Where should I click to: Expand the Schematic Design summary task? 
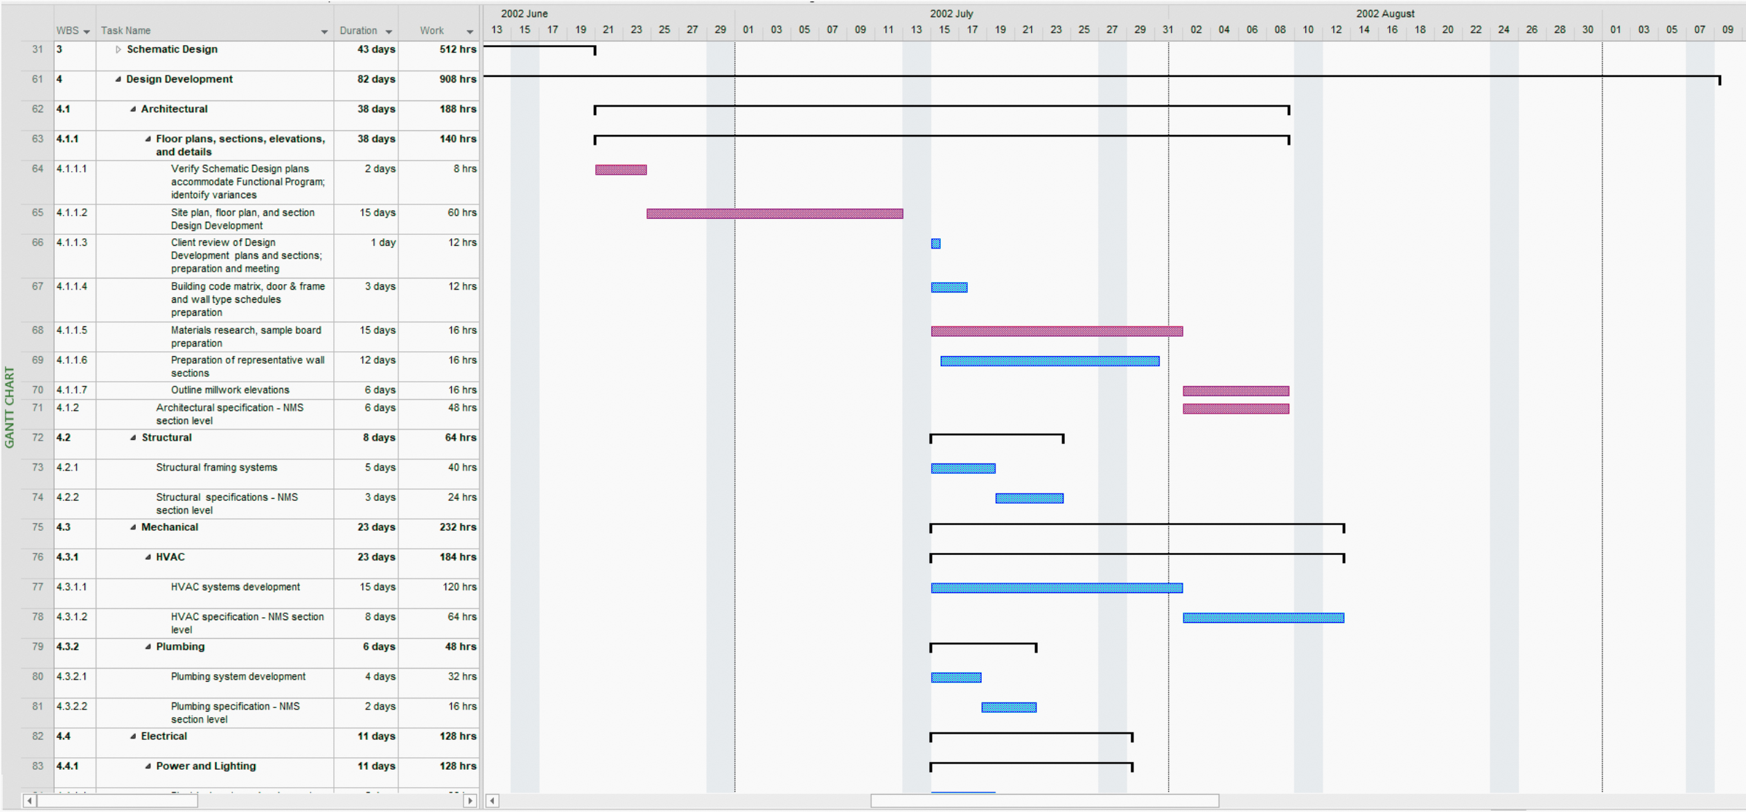118,49
